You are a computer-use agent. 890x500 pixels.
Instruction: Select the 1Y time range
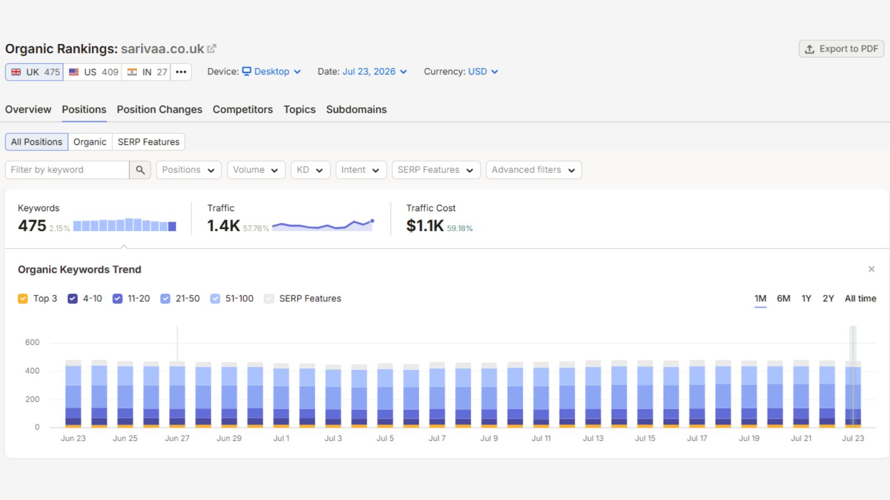pos(806,299)
